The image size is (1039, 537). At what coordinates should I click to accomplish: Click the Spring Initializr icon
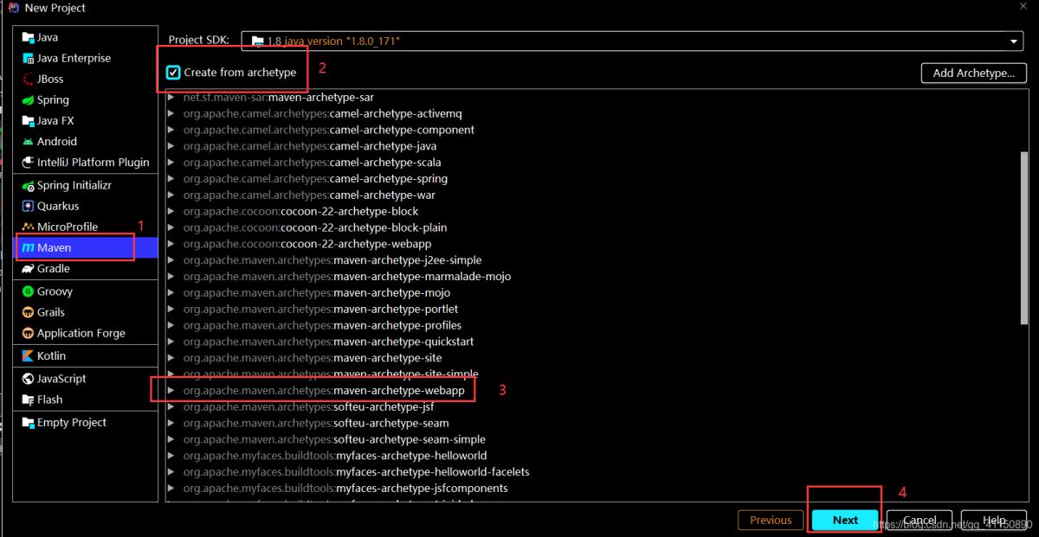pos(28,185)
